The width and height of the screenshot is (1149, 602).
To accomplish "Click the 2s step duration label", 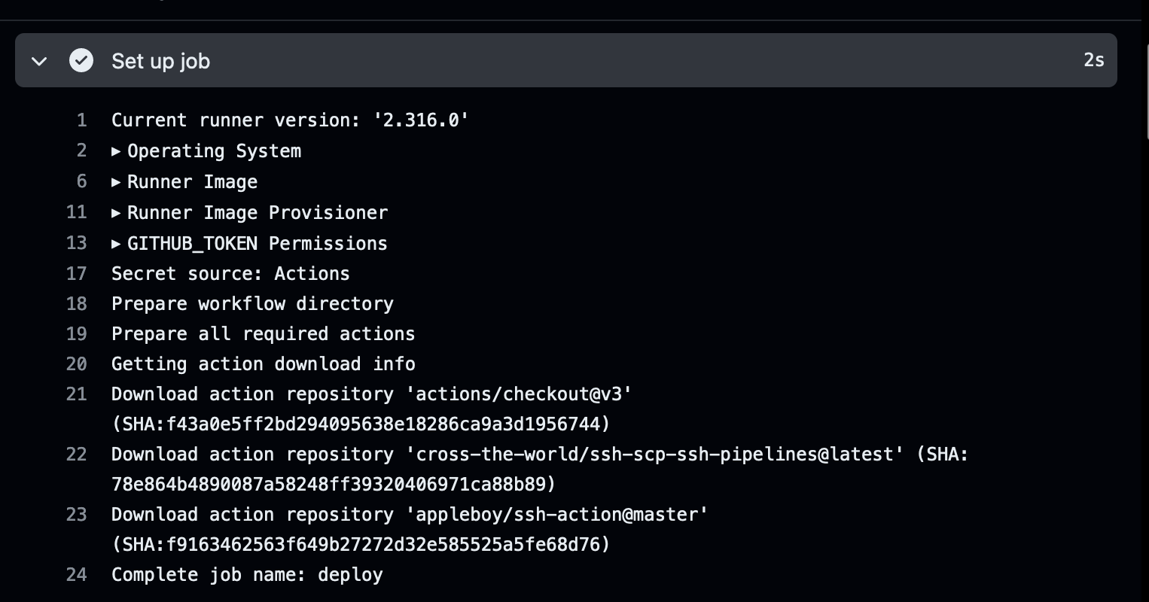I will 1093,60.
